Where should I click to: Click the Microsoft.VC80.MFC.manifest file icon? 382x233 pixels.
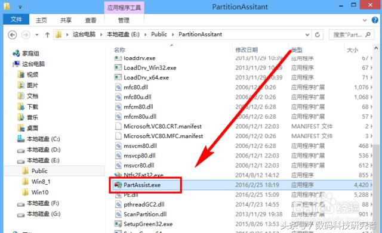[118, 136]
